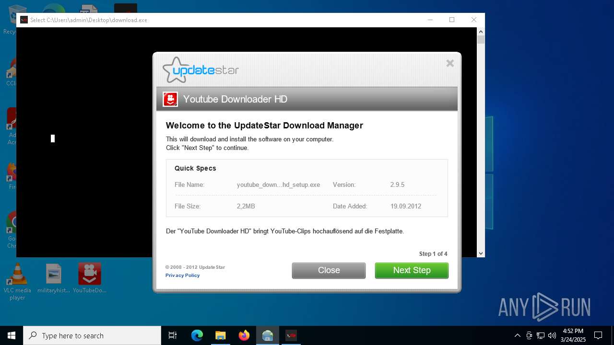The height and width of the screenshot is (345, 614).
Task: Dismiss UpdateStar dialog with X icon
Action: point(450,63)
